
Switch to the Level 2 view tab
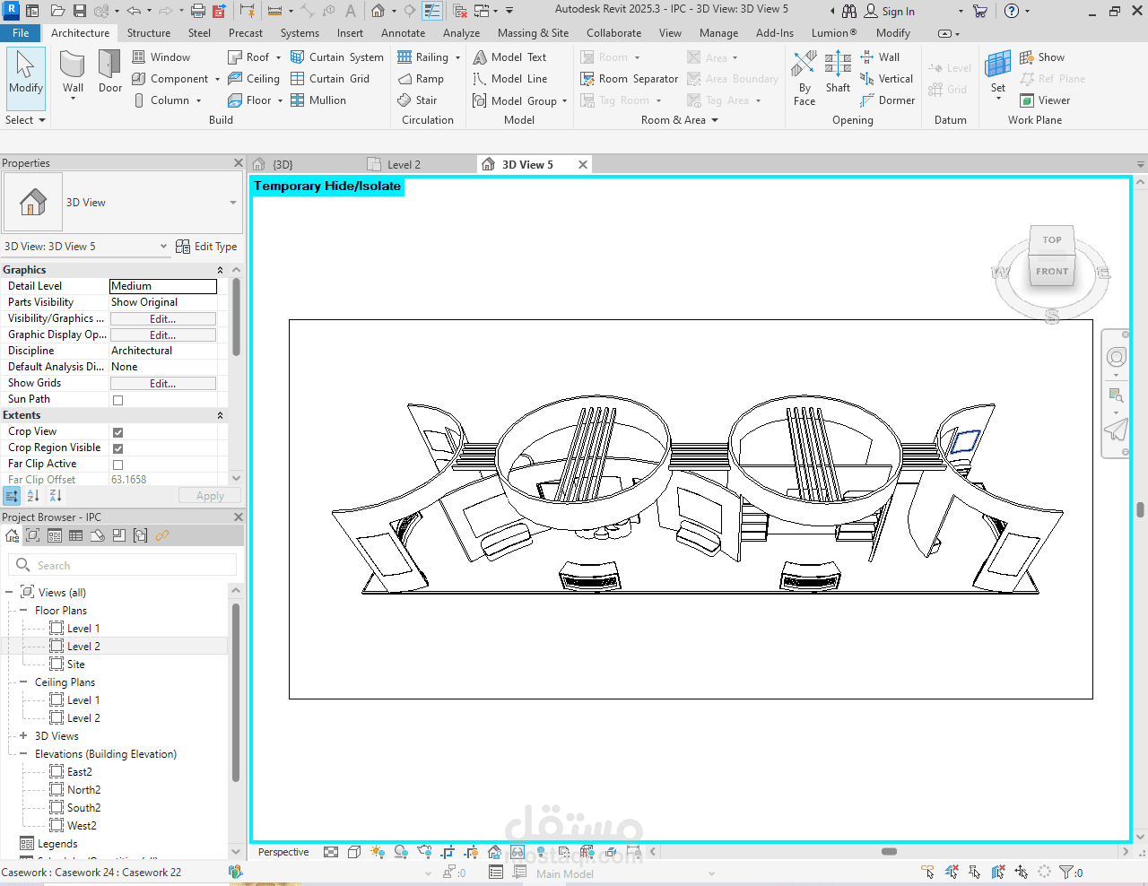pos(403,165)
